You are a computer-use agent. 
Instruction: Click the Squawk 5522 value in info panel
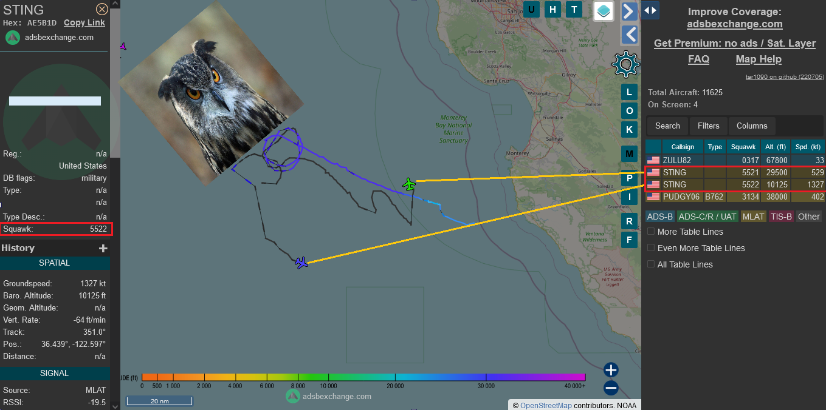click(x=98, y=229)
